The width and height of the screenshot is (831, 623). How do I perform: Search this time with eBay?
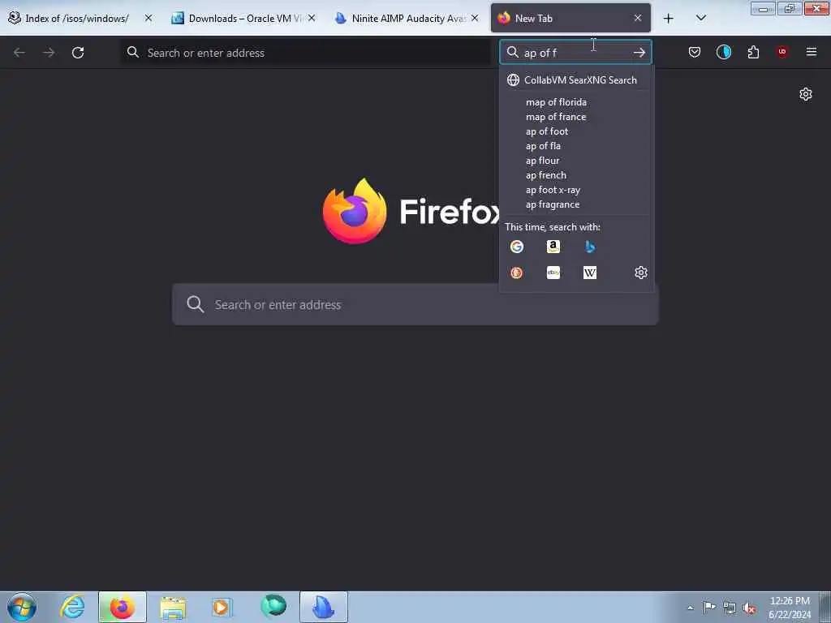(x=553, y=273)
